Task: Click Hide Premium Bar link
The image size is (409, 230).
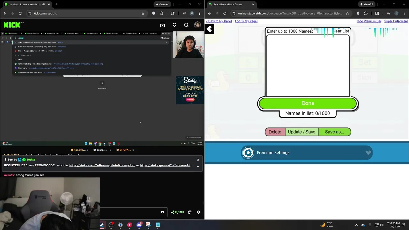Action: 369,21
